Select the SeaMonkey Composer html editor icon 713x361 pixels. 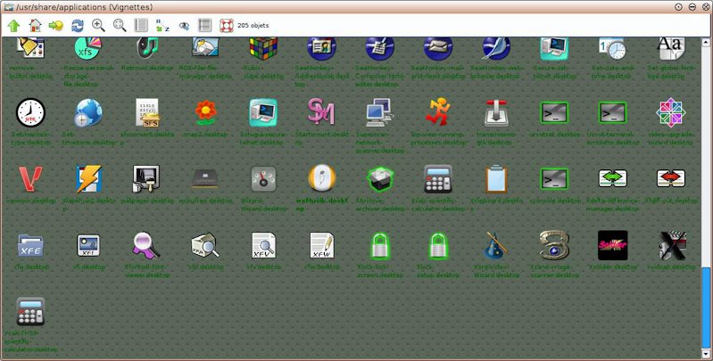click(379, 49)
